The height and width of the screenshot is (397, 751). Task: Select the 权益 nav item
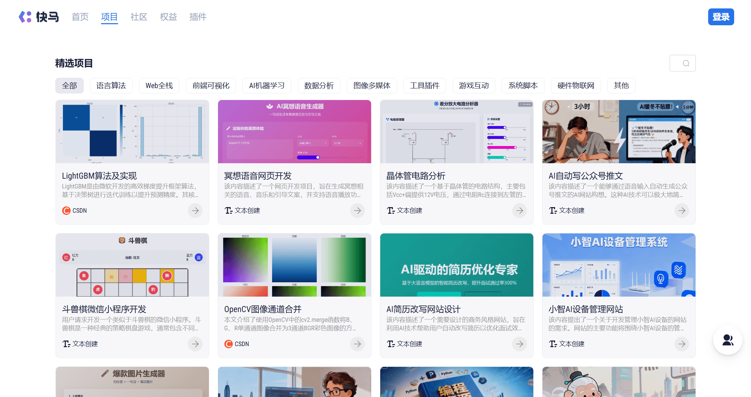[168, 17]
